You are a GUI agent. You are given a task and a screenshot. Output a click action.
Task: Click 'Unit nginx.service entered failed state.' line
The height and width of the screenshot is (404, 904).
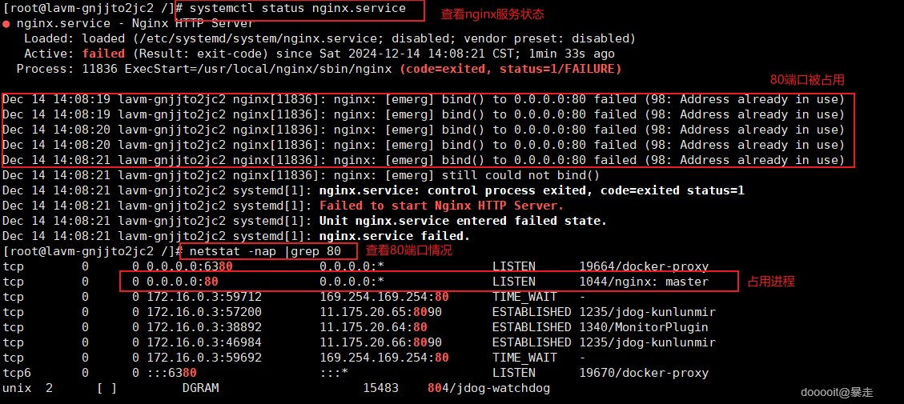[x=463, y=221]
